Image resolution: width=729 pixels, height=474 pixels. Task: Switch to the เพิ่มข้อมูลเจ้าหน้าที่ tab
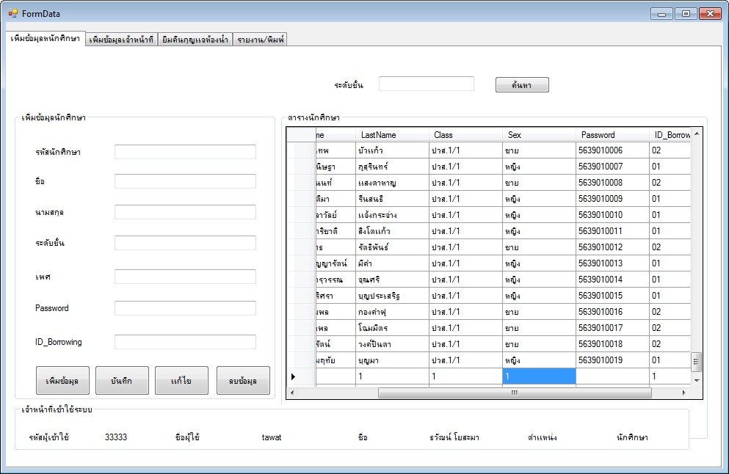[x=121, y=40]
